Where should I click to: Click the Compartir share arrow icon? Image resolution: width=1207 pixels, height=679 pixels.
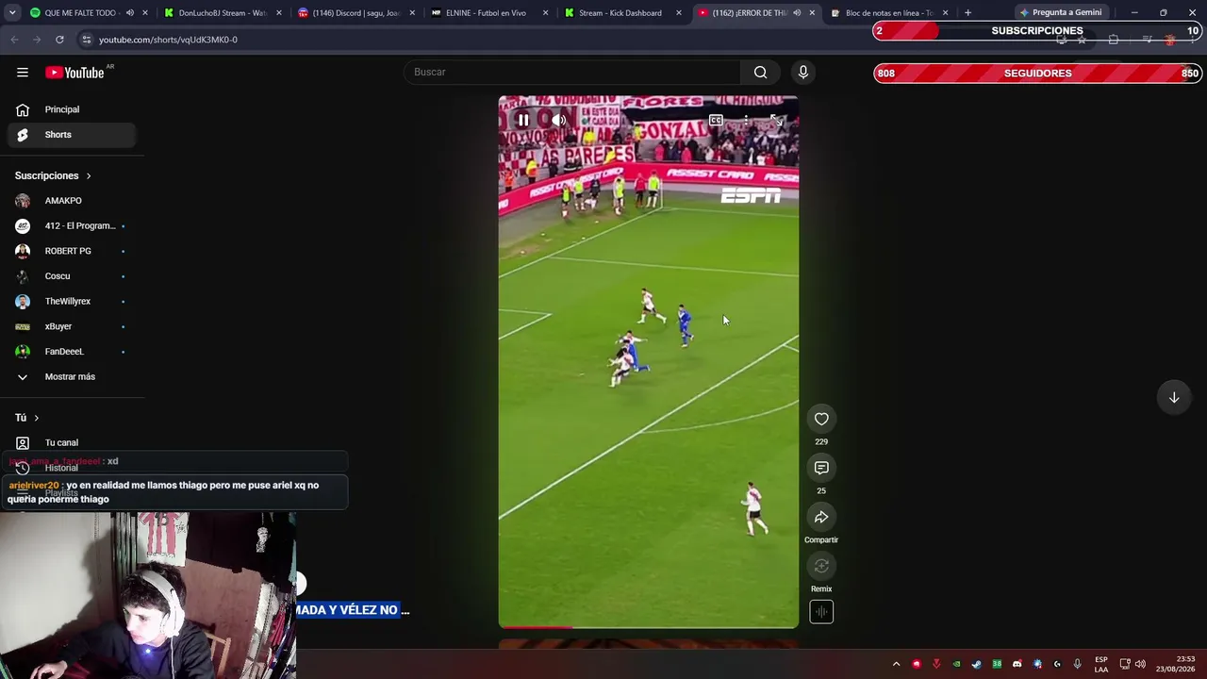(821, 517)
